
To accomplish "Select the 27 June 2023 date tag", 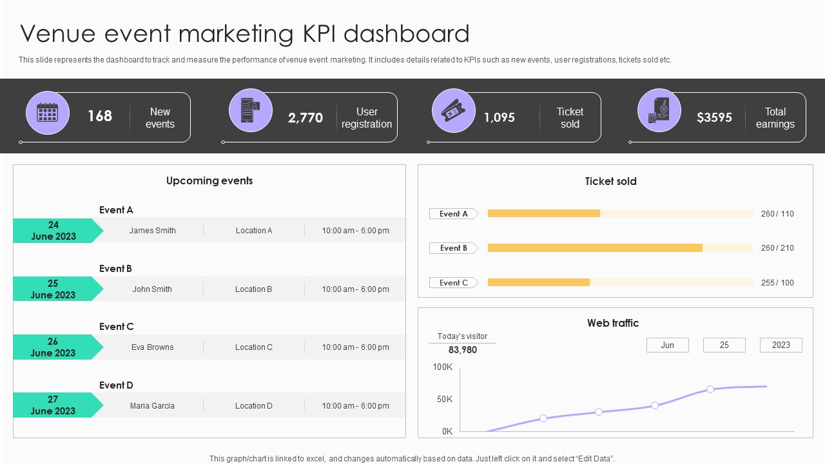I will point(58,405).
